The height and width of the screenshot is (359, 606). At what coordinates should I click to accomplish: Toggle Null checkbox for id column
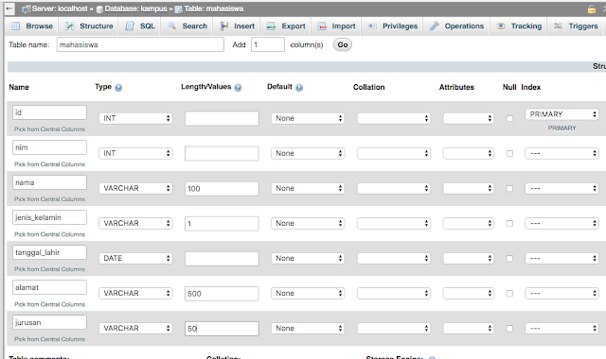(x=509, y=118)
